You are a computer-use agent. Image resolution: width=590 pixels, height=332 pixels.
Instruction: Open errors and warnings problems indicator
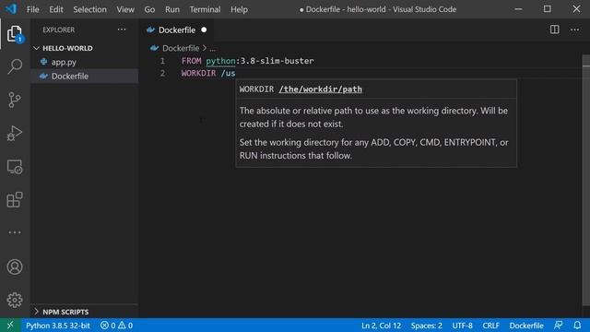point(116,326)
